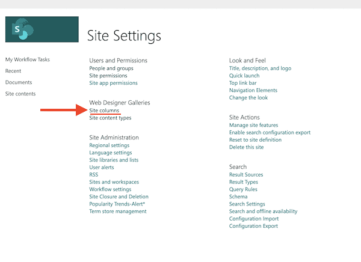Open Search Settings link
This screenshot has height=262, width=361.
(x=247, y=204)
